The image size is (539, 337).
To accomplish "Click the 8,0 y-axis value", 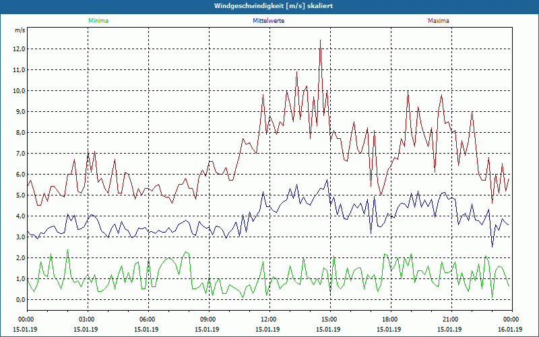I will [21, 133].
